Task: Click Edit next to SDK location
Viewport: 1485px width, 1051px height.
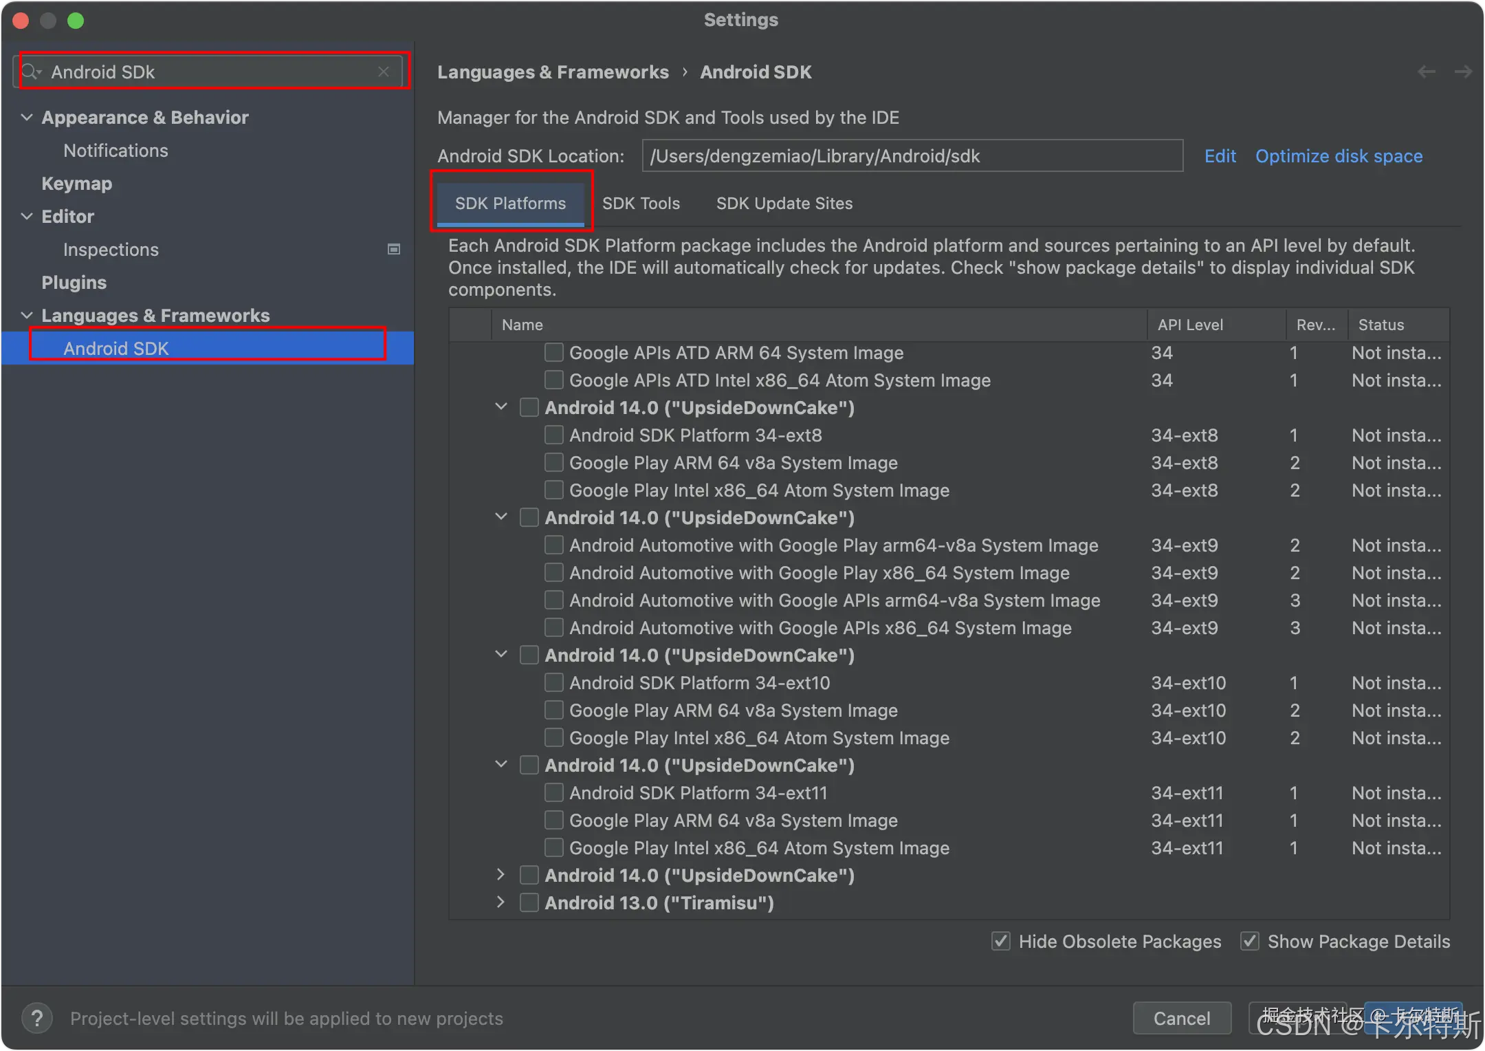Action: [1220, 156]
